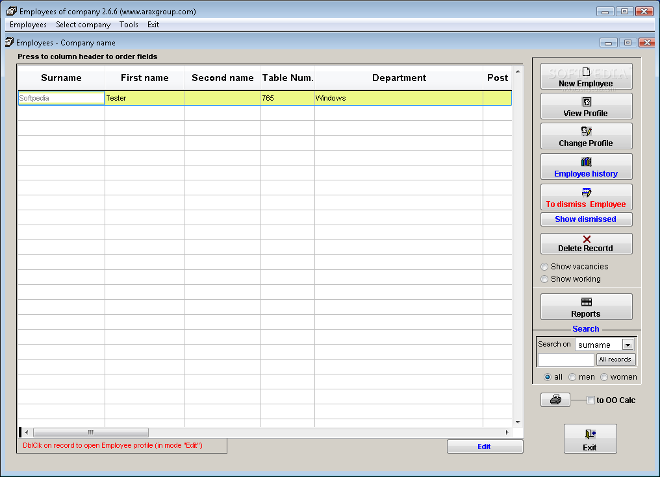
Task: Click the Softpedia surname cell
Action: (x=62, y=98)
